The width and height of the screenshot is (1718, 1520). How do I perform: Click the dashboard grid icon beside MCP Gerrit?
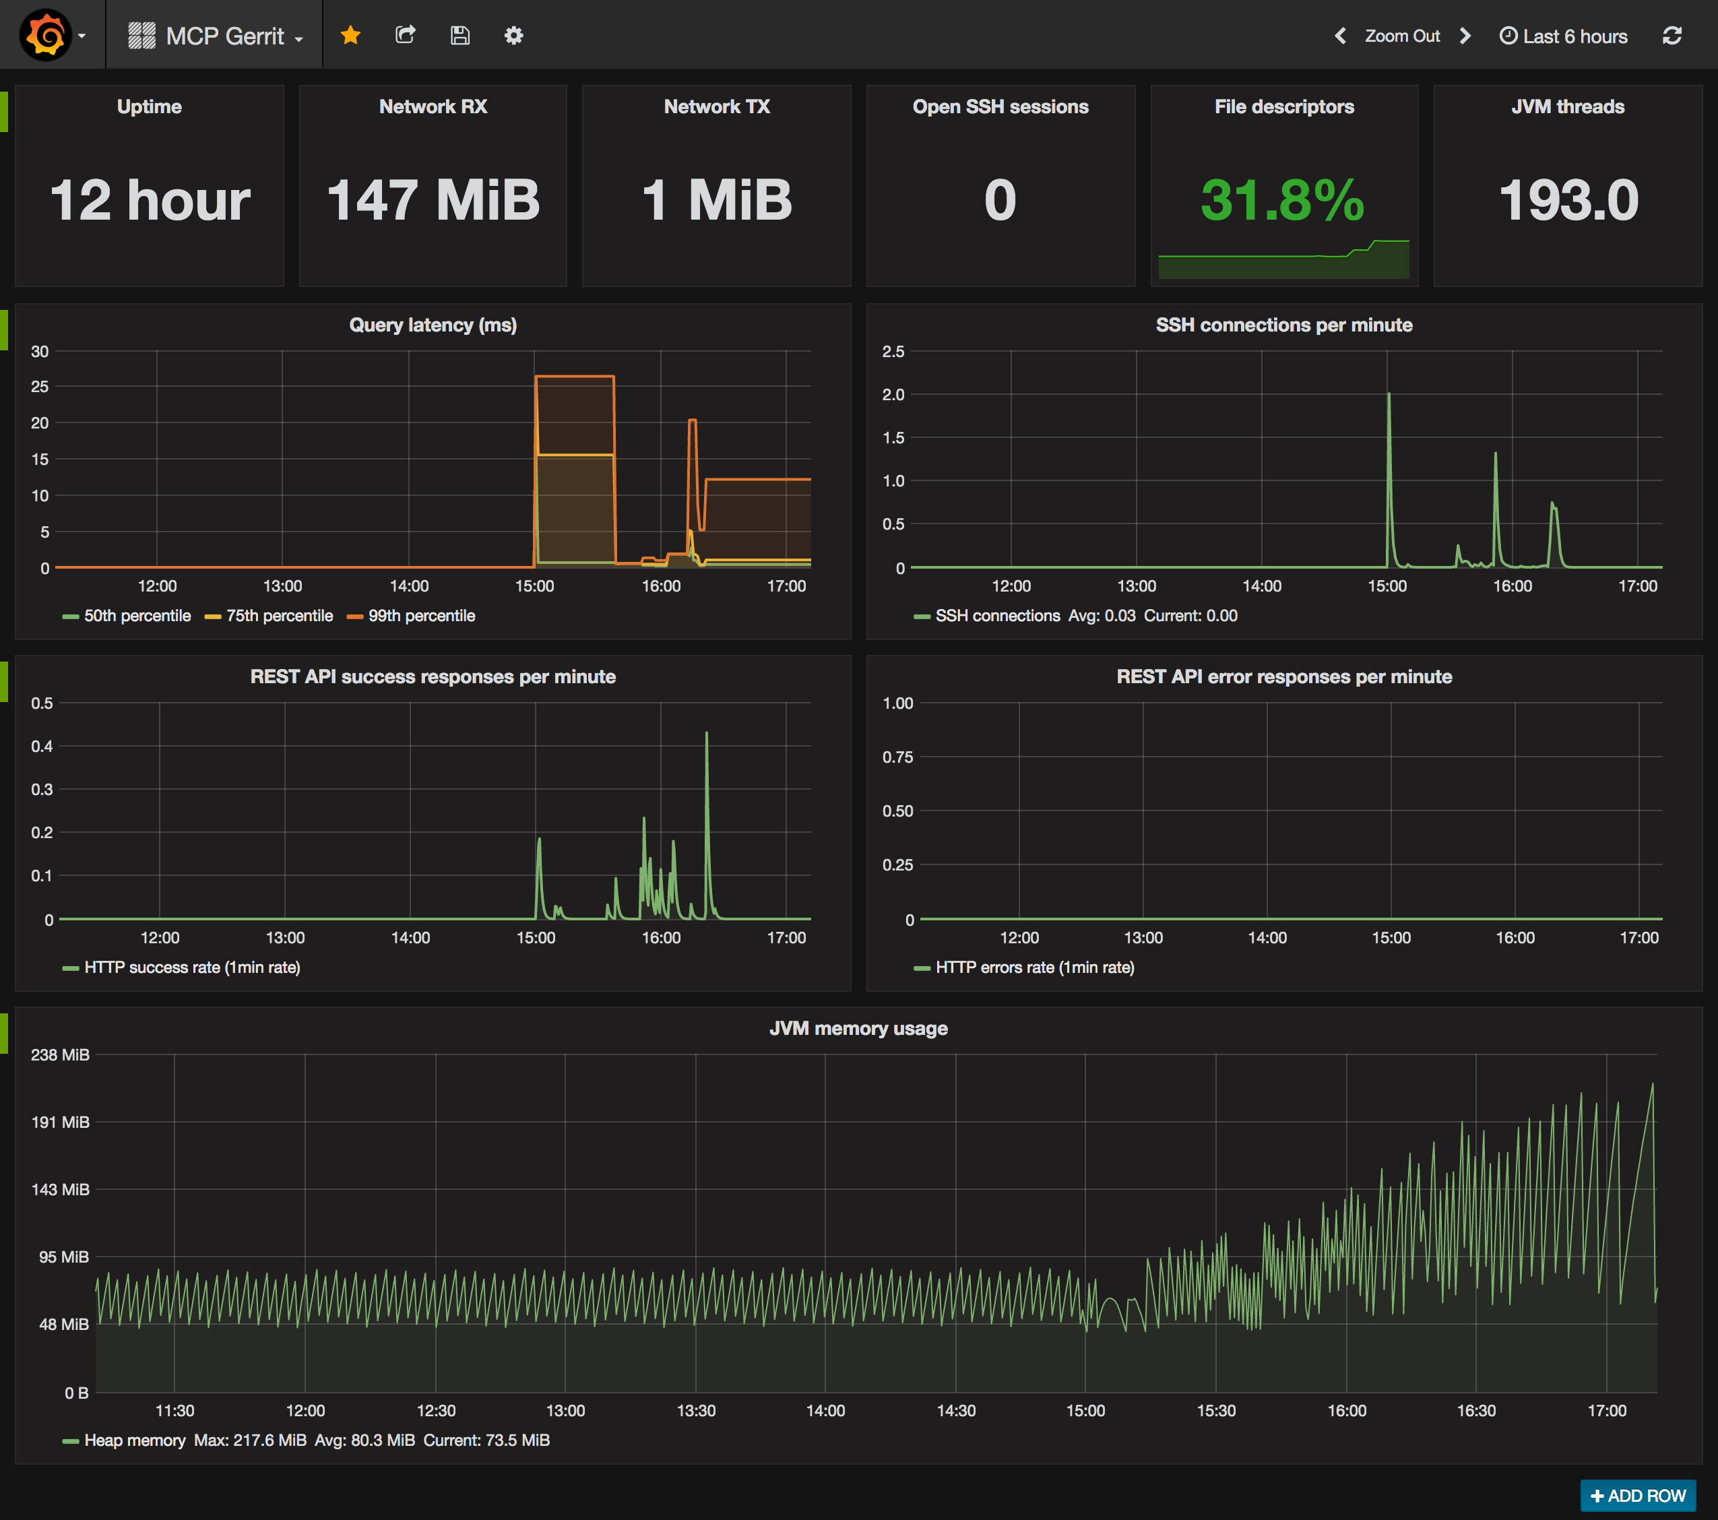pyautogui.click(x=141, y=35)
